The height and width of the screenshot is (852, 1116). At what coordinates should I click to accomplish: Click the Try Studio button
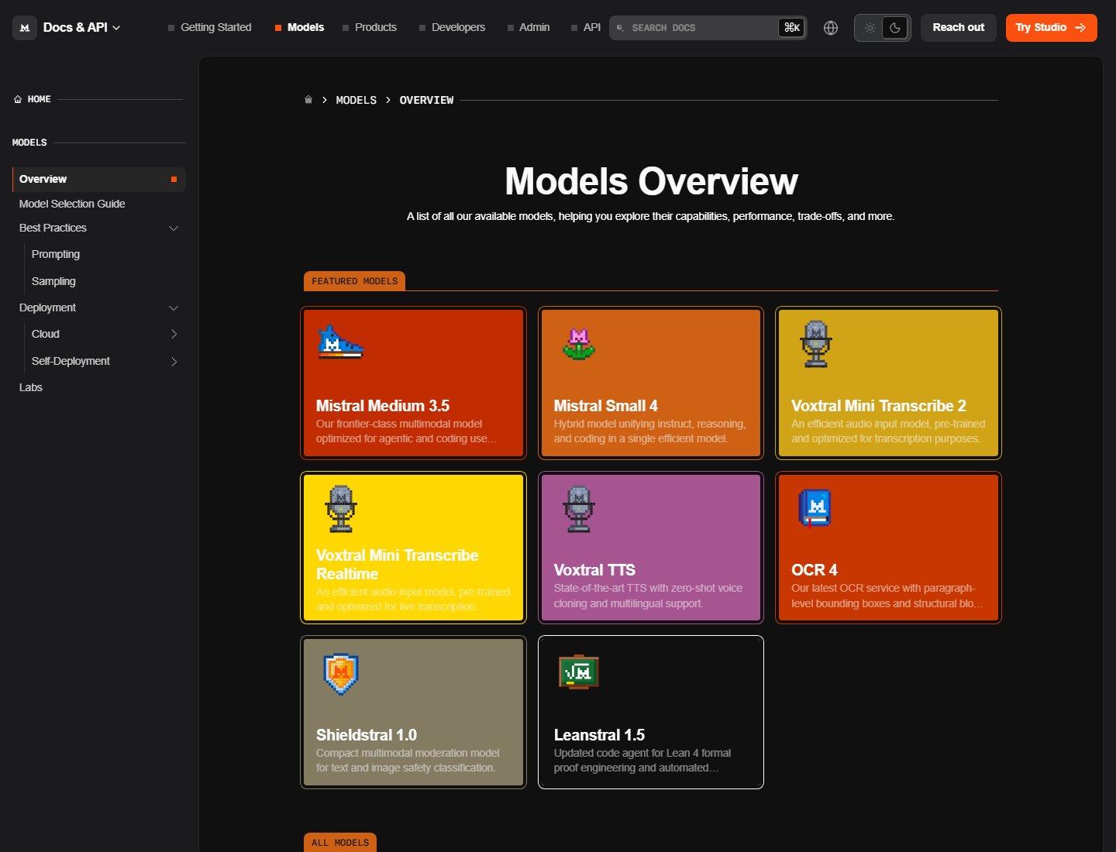(1051, 28)
